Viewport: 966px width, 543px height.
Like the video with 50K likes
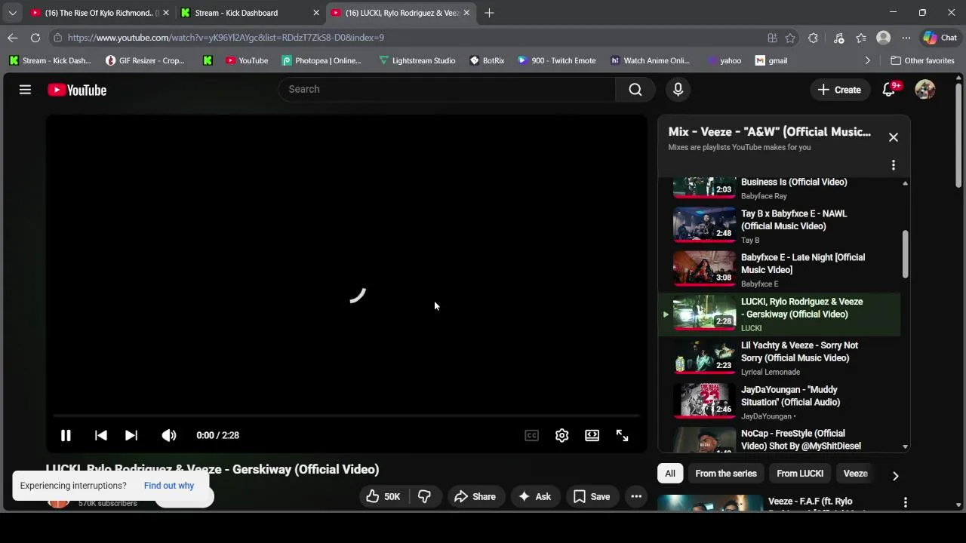tap(383, 496)
